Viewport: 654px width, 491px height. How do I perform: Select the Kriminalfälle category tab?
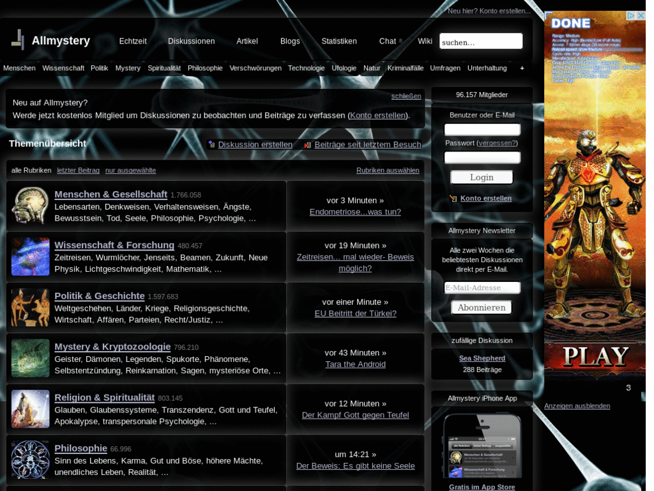click(405, 68)
